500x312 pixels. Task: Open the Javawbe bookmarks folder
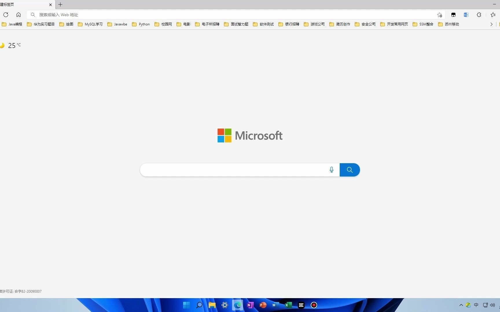117,24
